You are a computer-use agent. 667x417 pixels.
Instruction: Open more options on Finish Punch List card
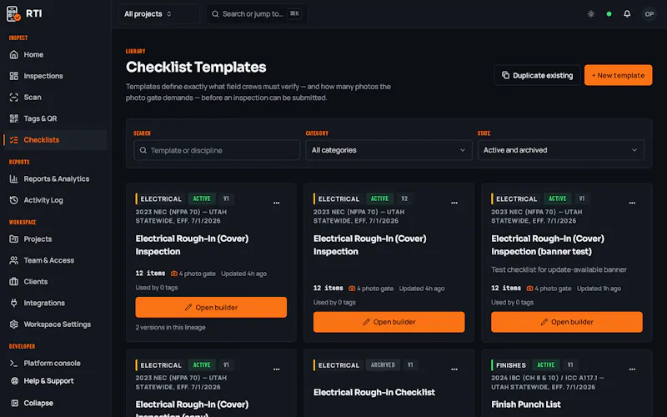(632, 369)
